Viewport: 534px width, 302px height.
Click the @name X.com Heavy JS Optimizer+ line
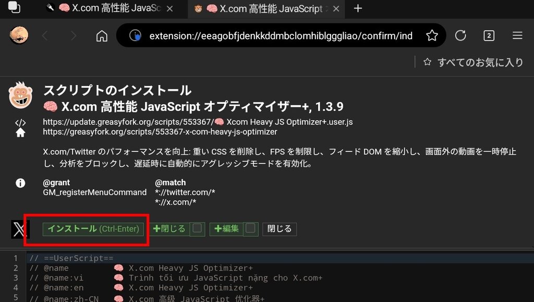[141, 268]
